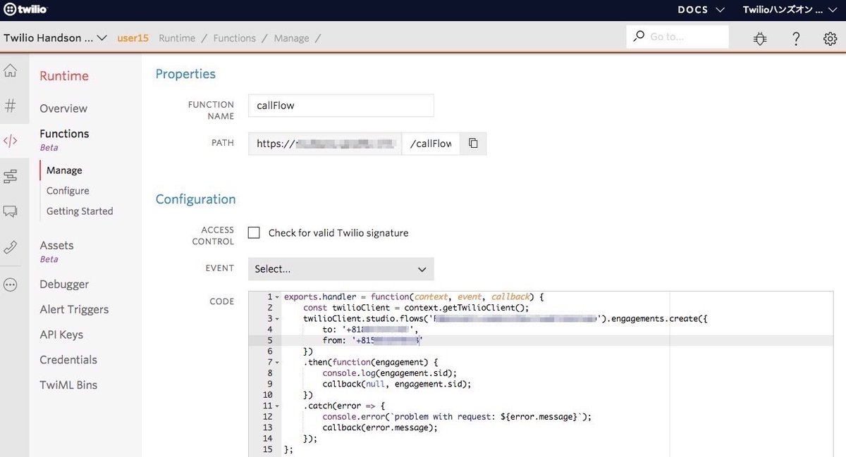Open the help question mark icon
846x457 pixels.
click(796, 39)
